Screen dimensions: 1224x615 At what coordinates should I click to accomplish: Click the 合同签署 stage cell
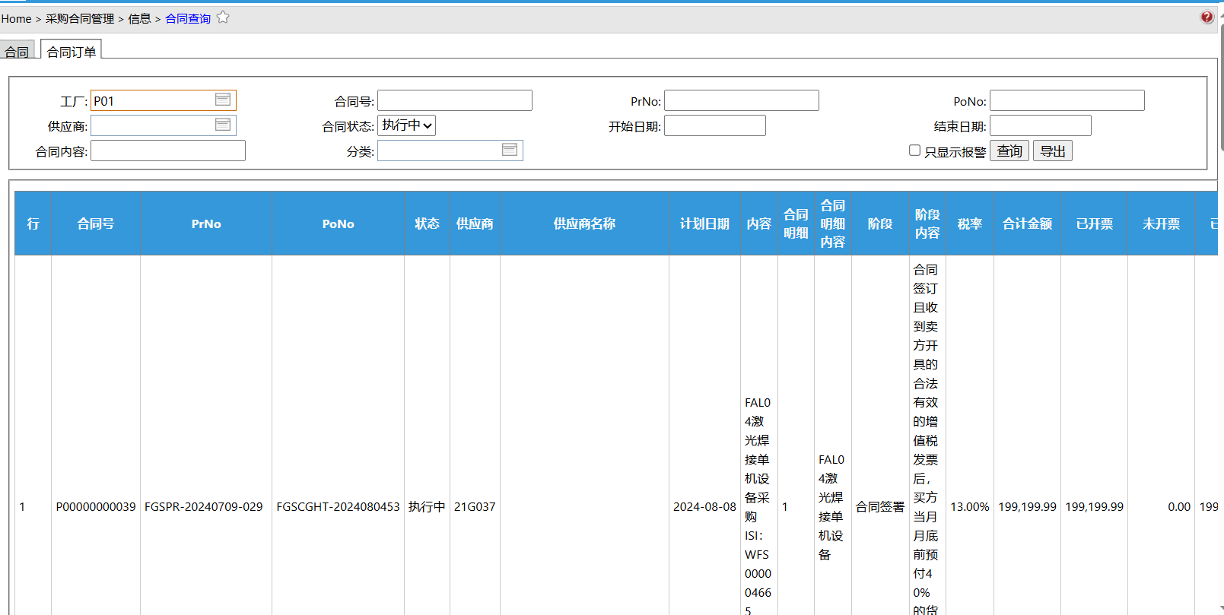(880, 506)
